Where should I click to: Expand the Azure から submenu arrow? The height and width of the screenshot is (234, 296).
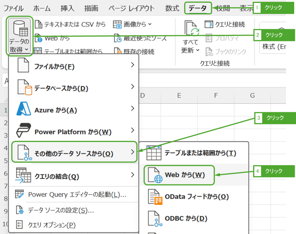132,108
